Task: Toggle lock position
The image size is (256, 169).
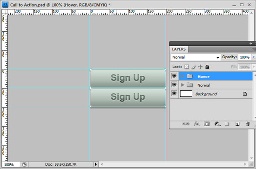Action: (x=200, y=67)
